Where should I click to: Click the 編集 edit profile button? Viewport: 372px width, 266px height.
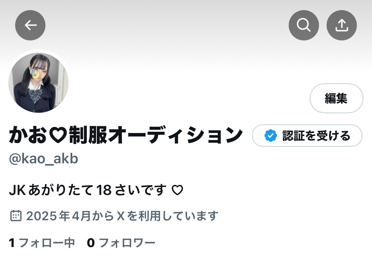pyautogui.click(x=336, y=98)
